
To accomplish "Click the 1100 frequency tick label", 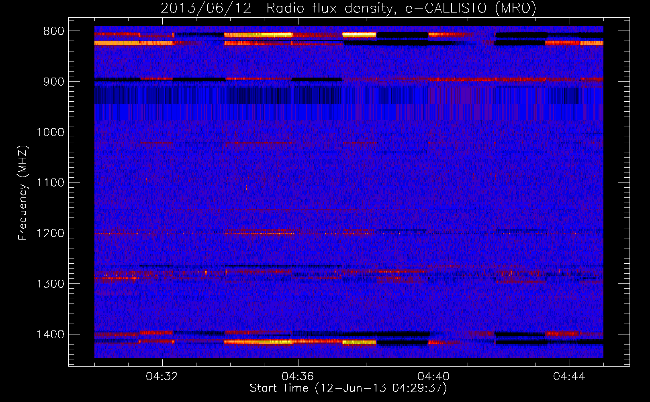I will pyautogui.click(x=51, y=183).
